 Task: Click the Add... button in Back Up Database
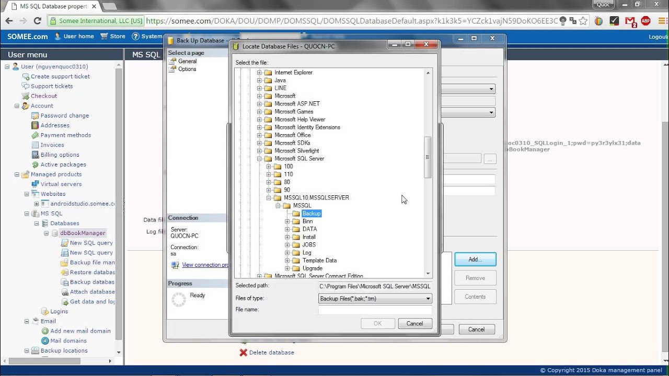point(475,260)
